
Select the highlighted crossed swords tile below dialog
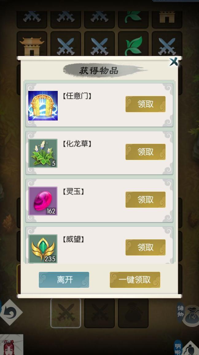pyautogui.click(x=66, y=313)
